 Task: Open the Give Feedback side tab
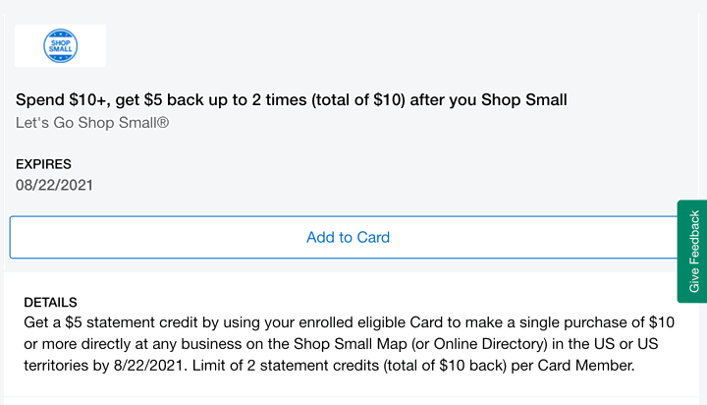[693, 251]
